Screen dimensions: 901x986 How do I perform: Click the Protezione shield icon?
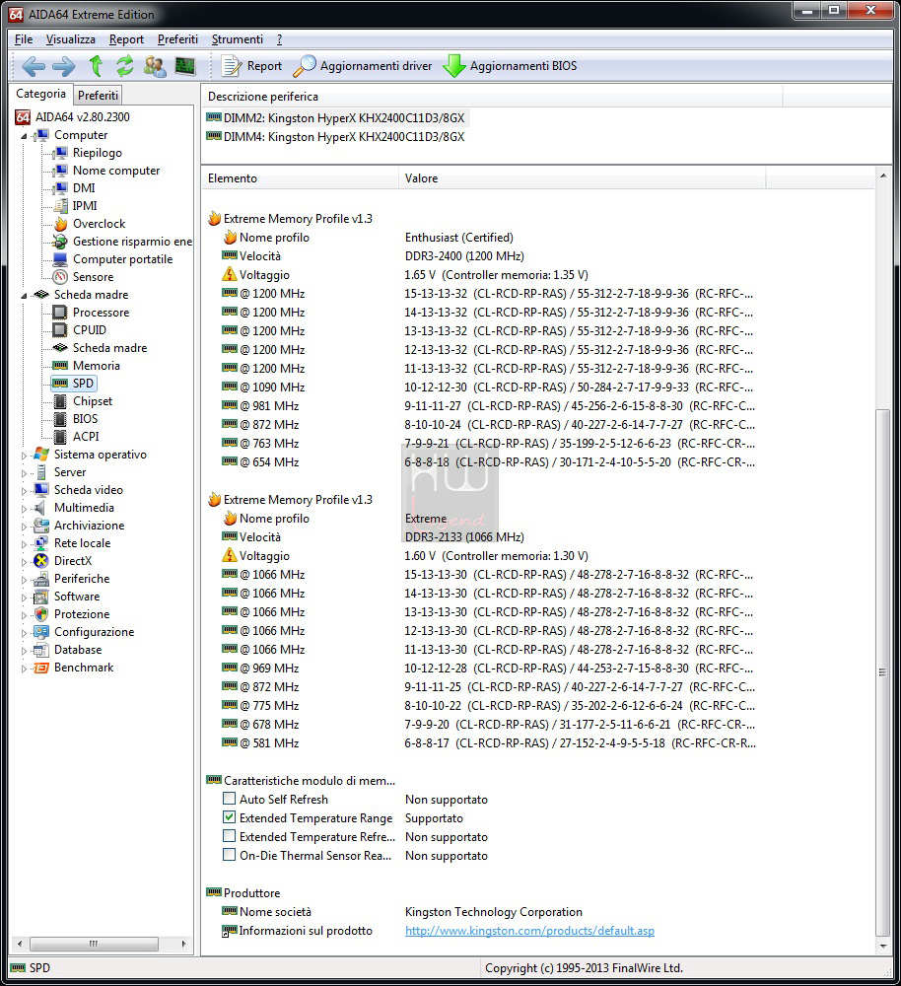point(41,614)
